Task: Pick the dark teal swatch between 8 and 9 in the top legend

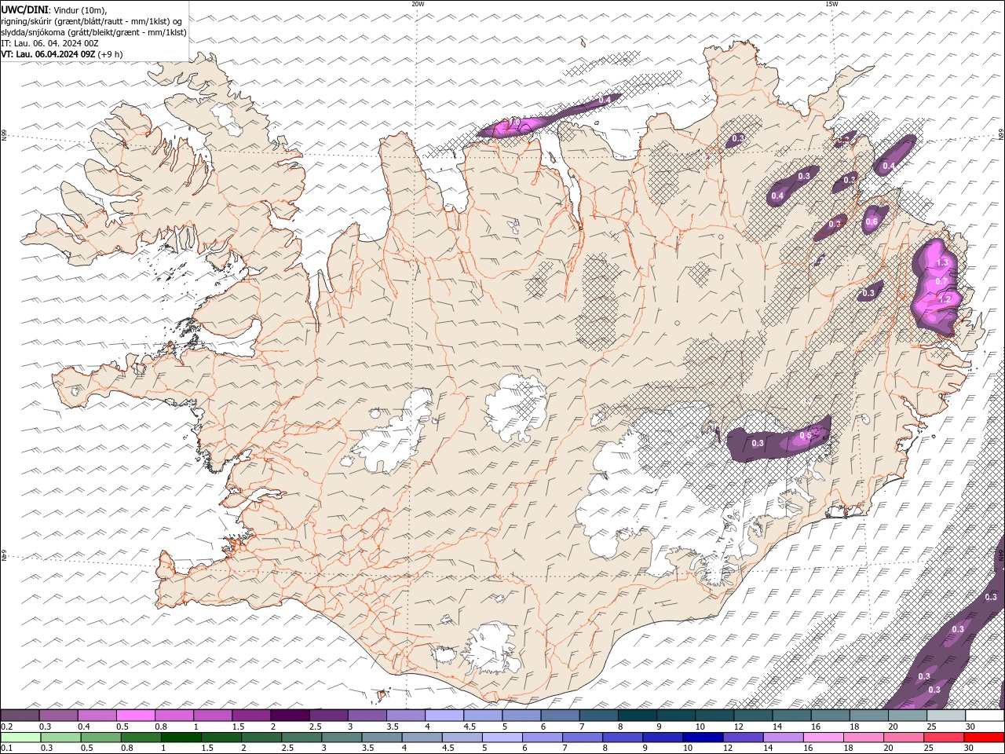Action: click(637, 716)
